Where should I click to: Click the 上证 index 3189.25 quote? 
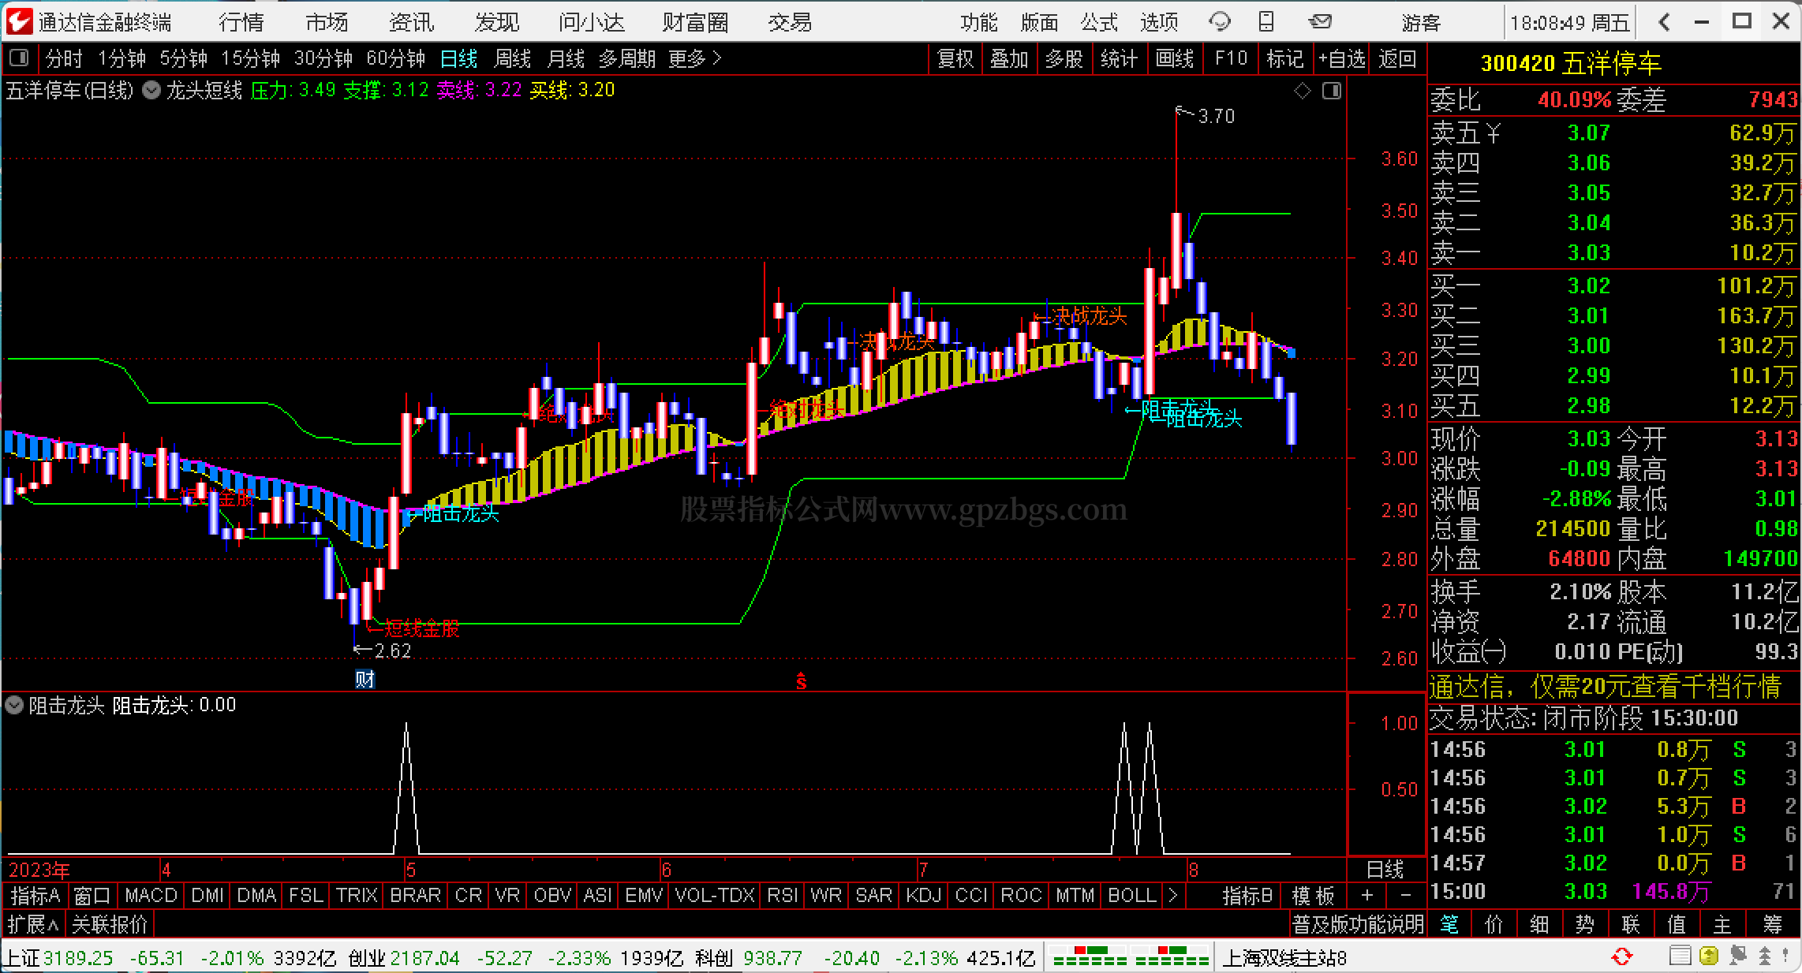[x=60, y=958]
